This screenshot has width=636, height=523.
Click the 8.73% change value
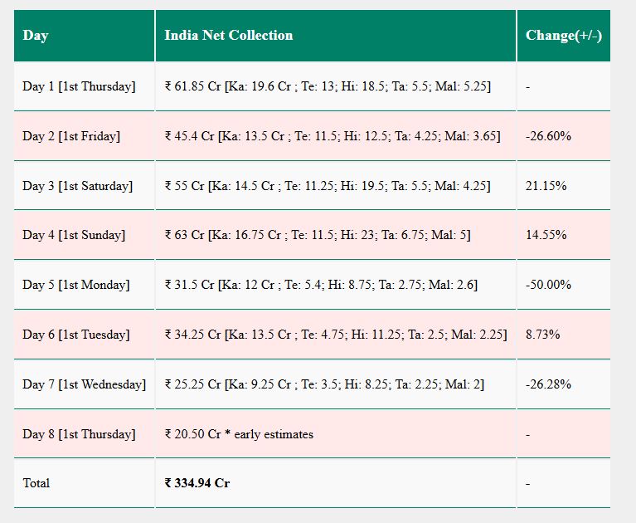(x=542, y=335)
